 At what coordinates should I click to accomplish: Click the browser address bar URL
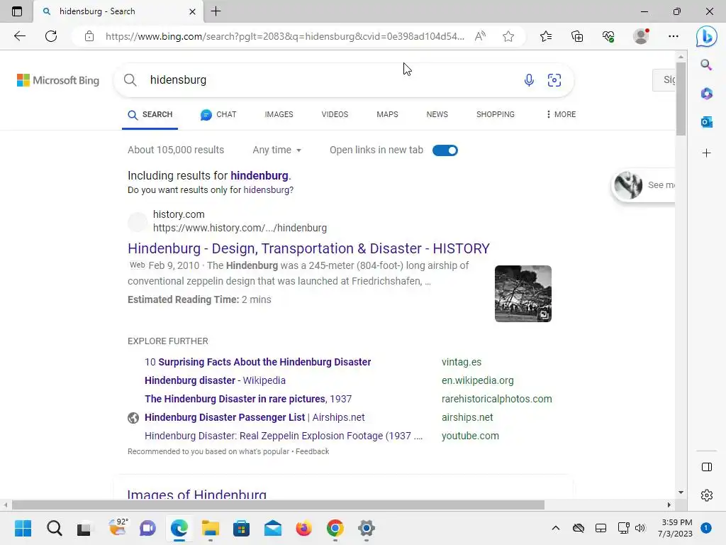[x=285, y=36]
